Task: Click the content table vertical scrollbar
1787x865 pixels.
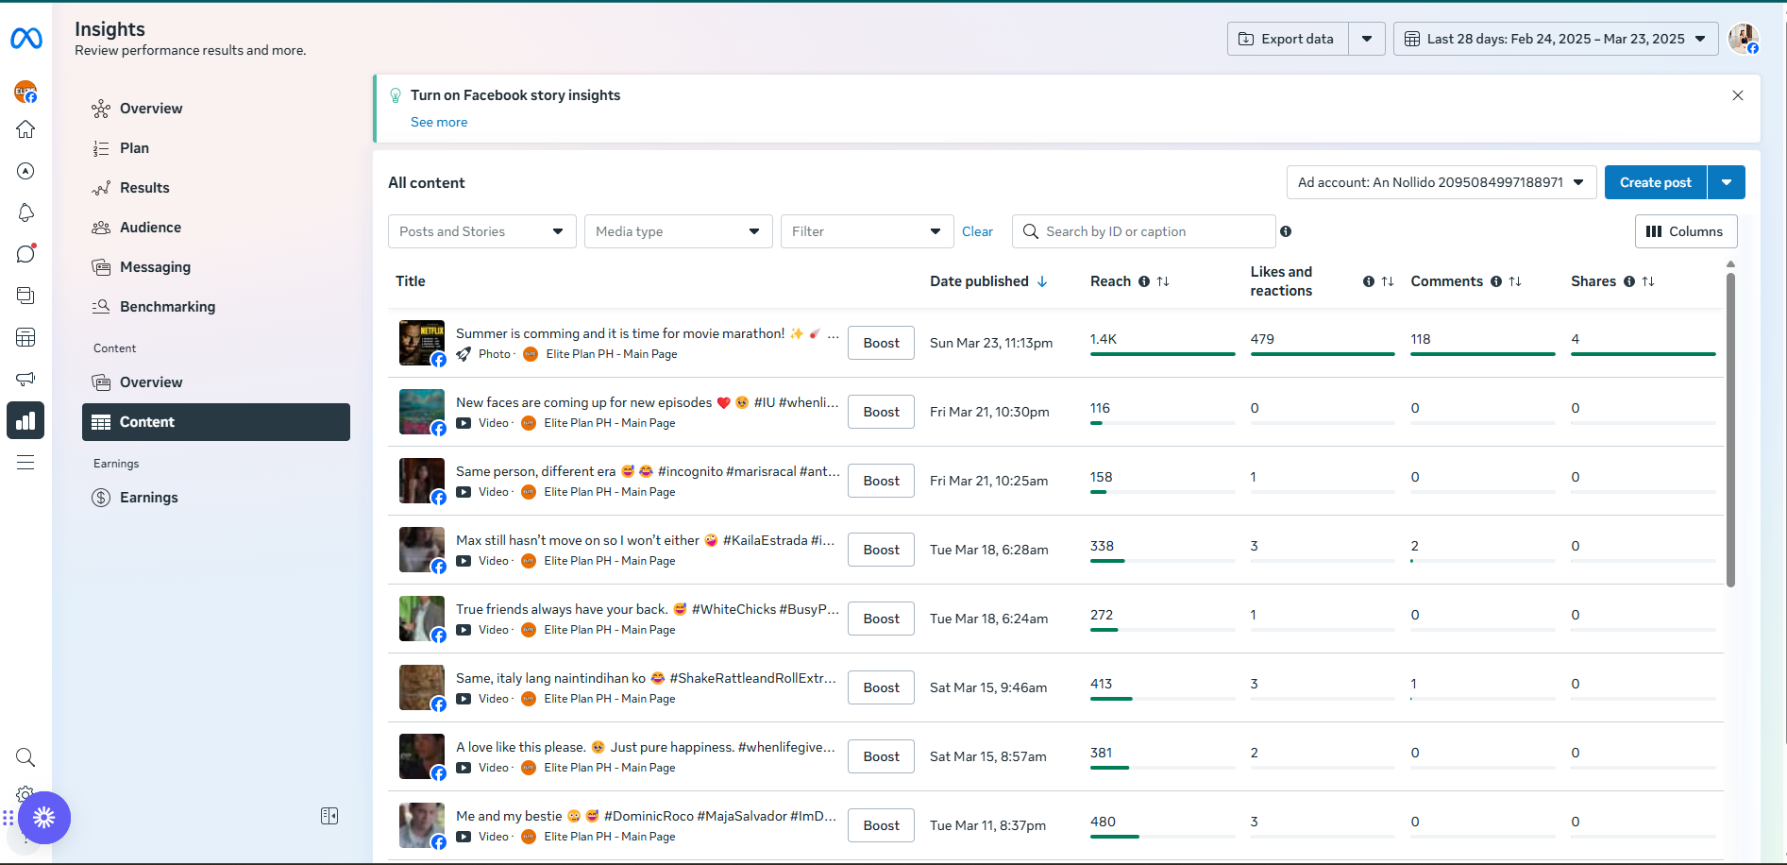Action: click(1730, 430)
